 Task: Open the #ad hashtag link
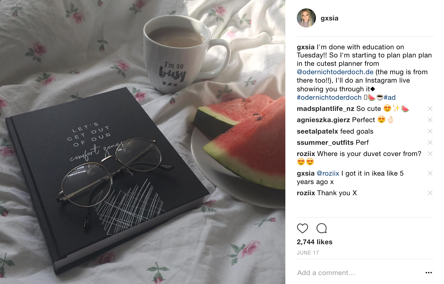point(390,97)
